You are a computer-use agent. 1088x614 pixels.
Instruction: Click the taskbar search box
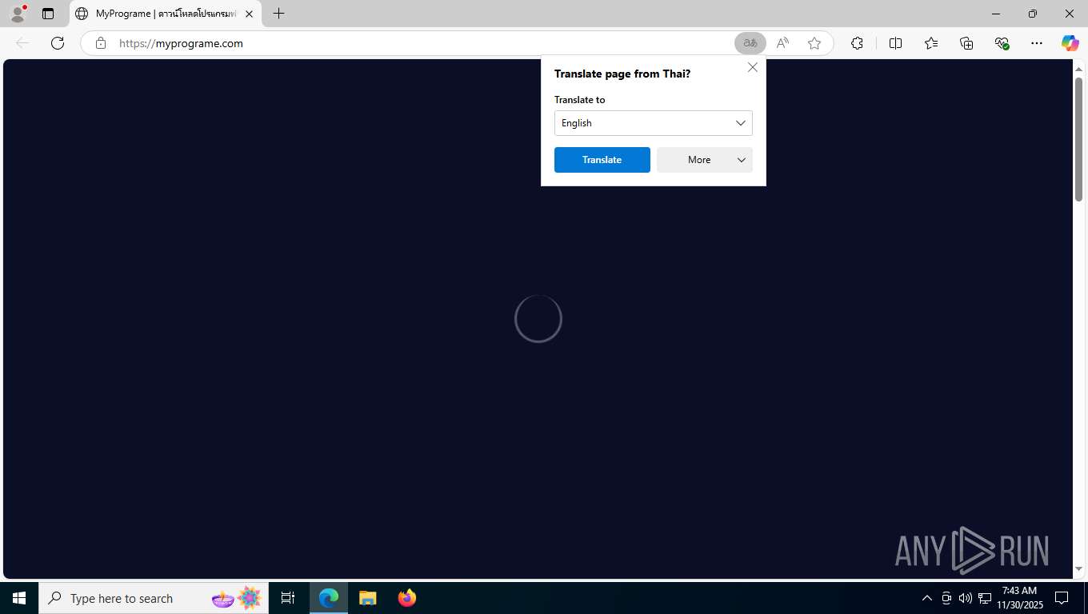pos(154,598)
